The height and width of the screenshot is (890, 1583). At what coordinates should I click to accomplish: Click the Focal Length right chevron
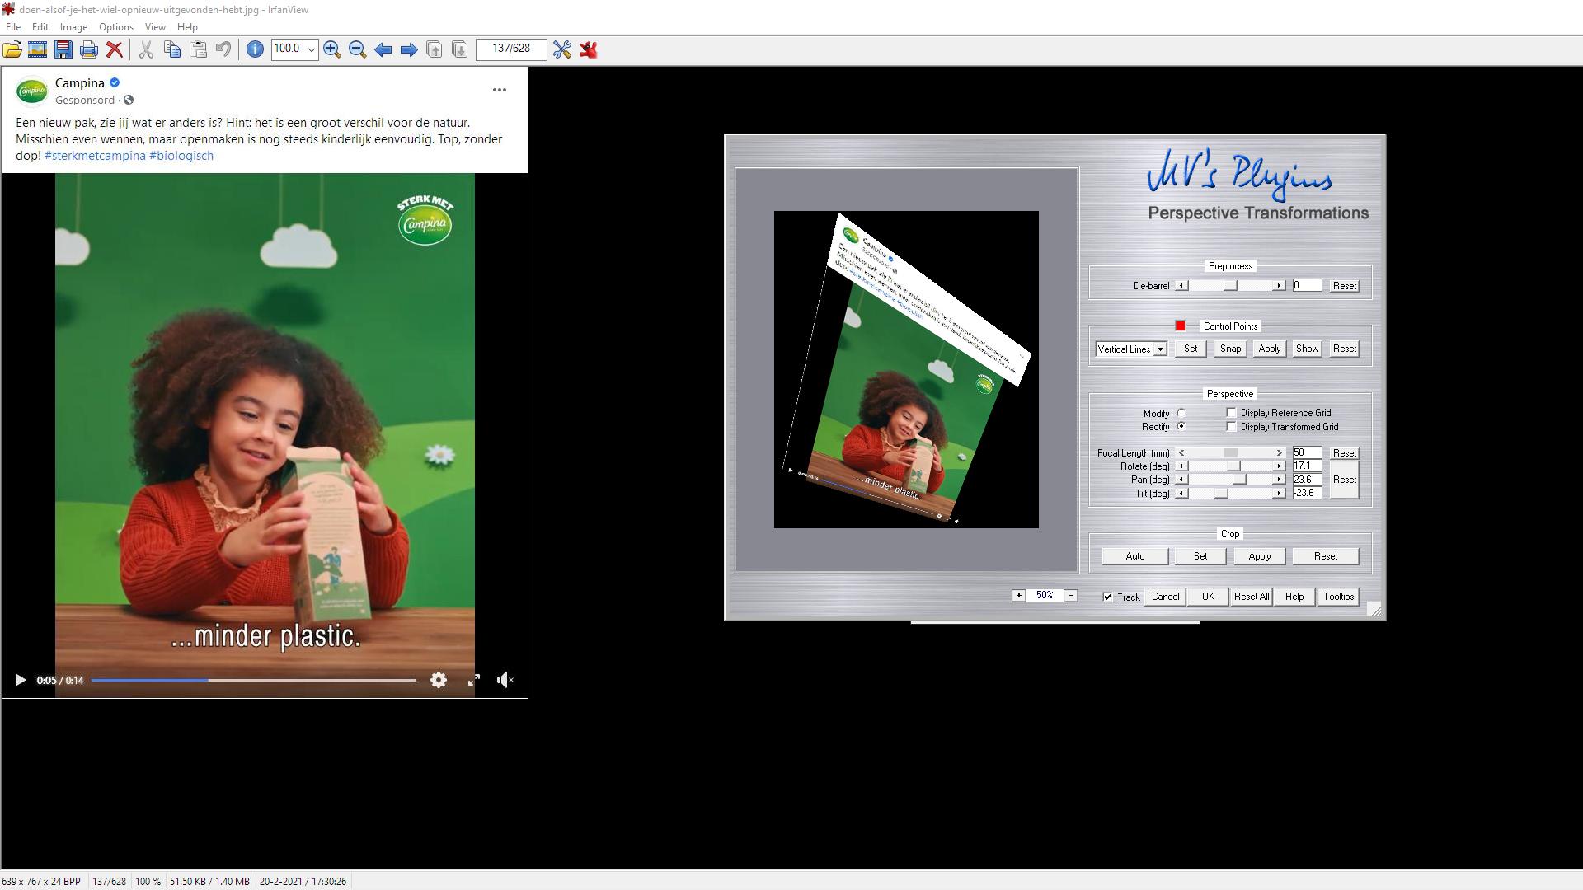[x=1279, y=453]
